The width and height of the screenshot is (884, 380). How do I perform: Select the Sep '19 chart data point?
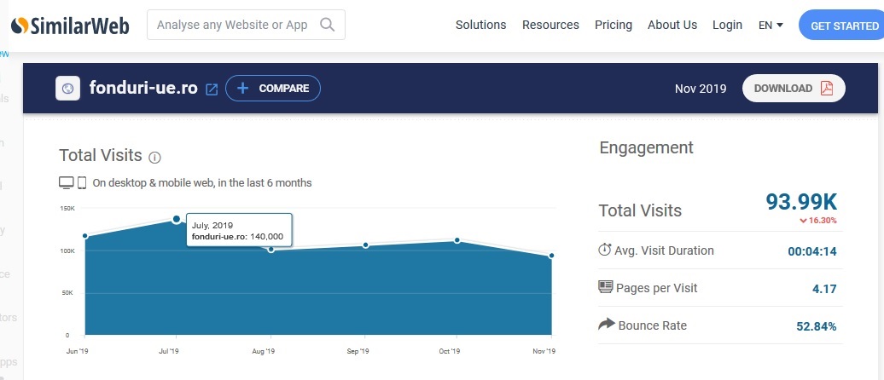coord(366,245)
